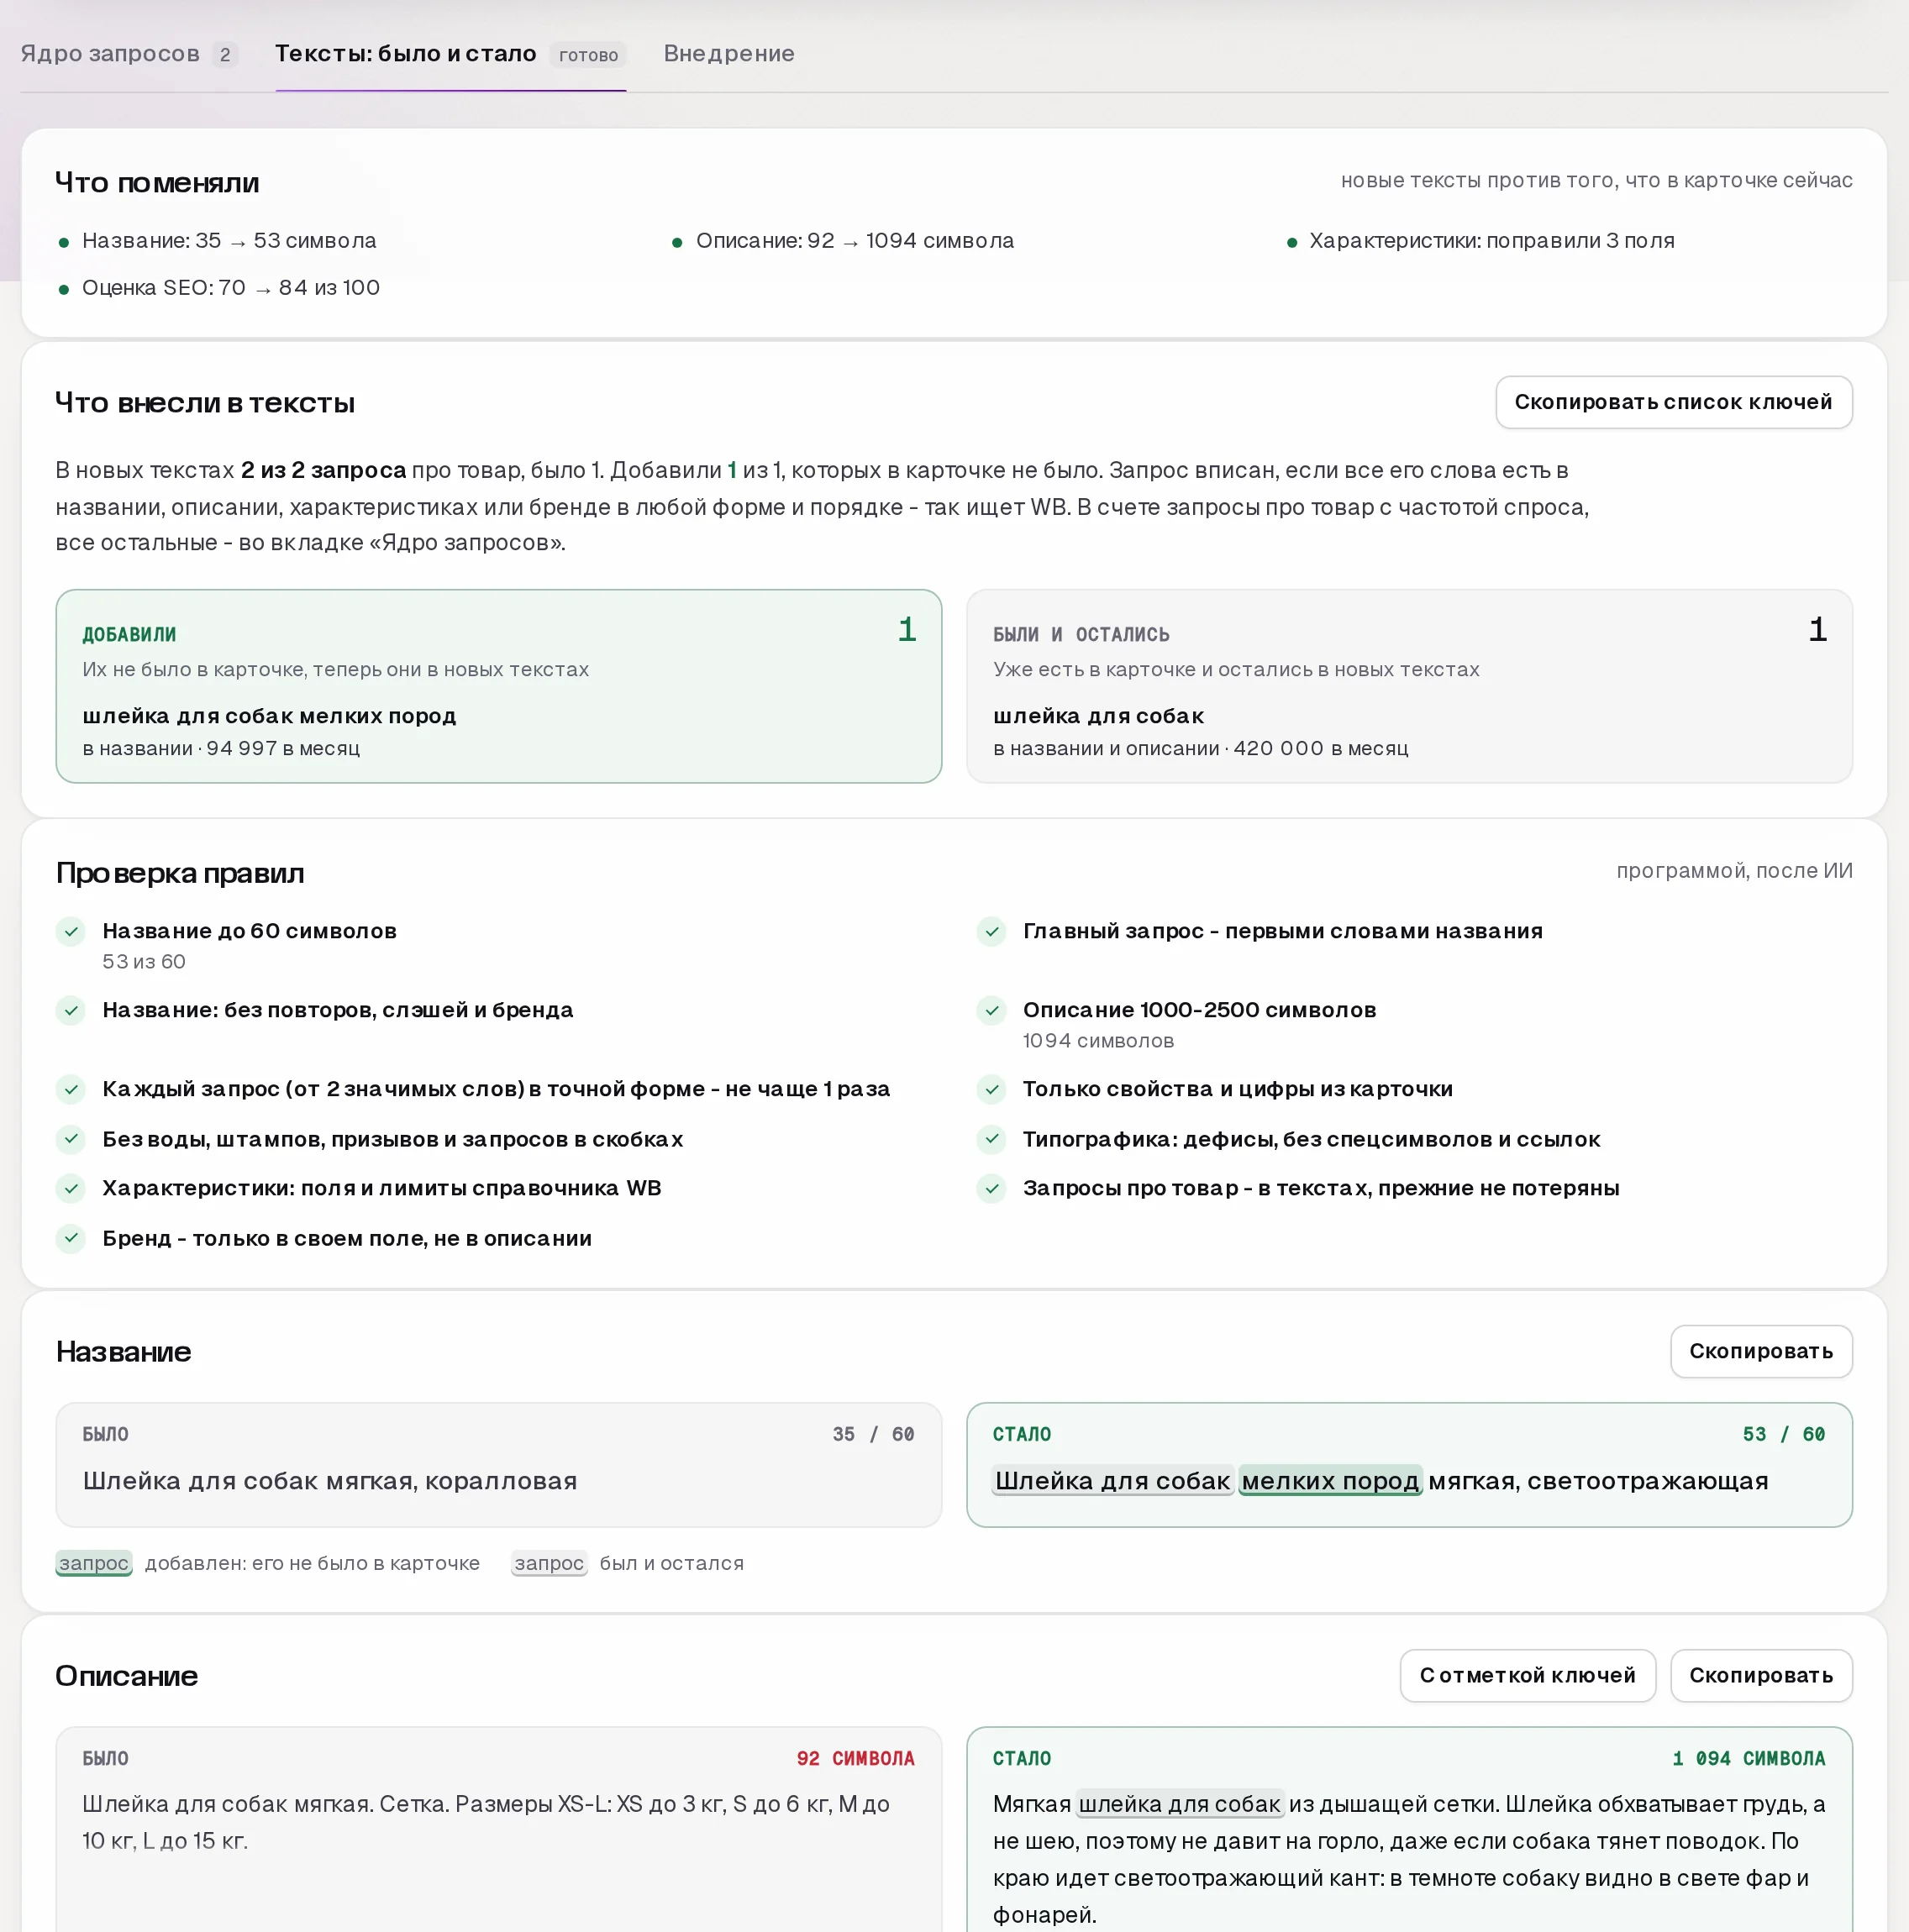Image resolution: width=1909 pixels, height=1932 pixels.
Task: Click checkmark beside «Характеристики: поля и лимиты справочника WB»
Action: [x=71, y=1189]
